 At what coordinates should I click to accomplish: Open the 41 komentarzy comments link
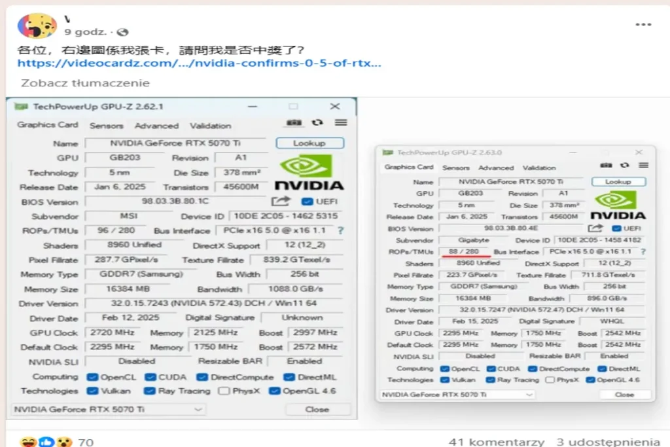pos(497,442)
